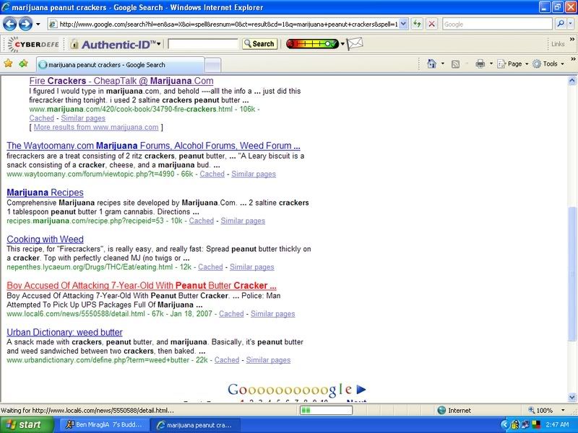Click Similar pages for the waytoomany.com result

point(254,174)
